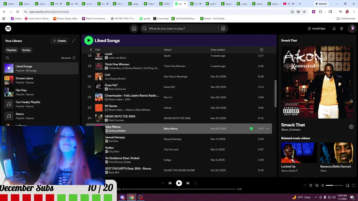Search within Your Library magnifier icon
Screen dimensions: 358x201
pyautogui.click(x=8, y=58)
